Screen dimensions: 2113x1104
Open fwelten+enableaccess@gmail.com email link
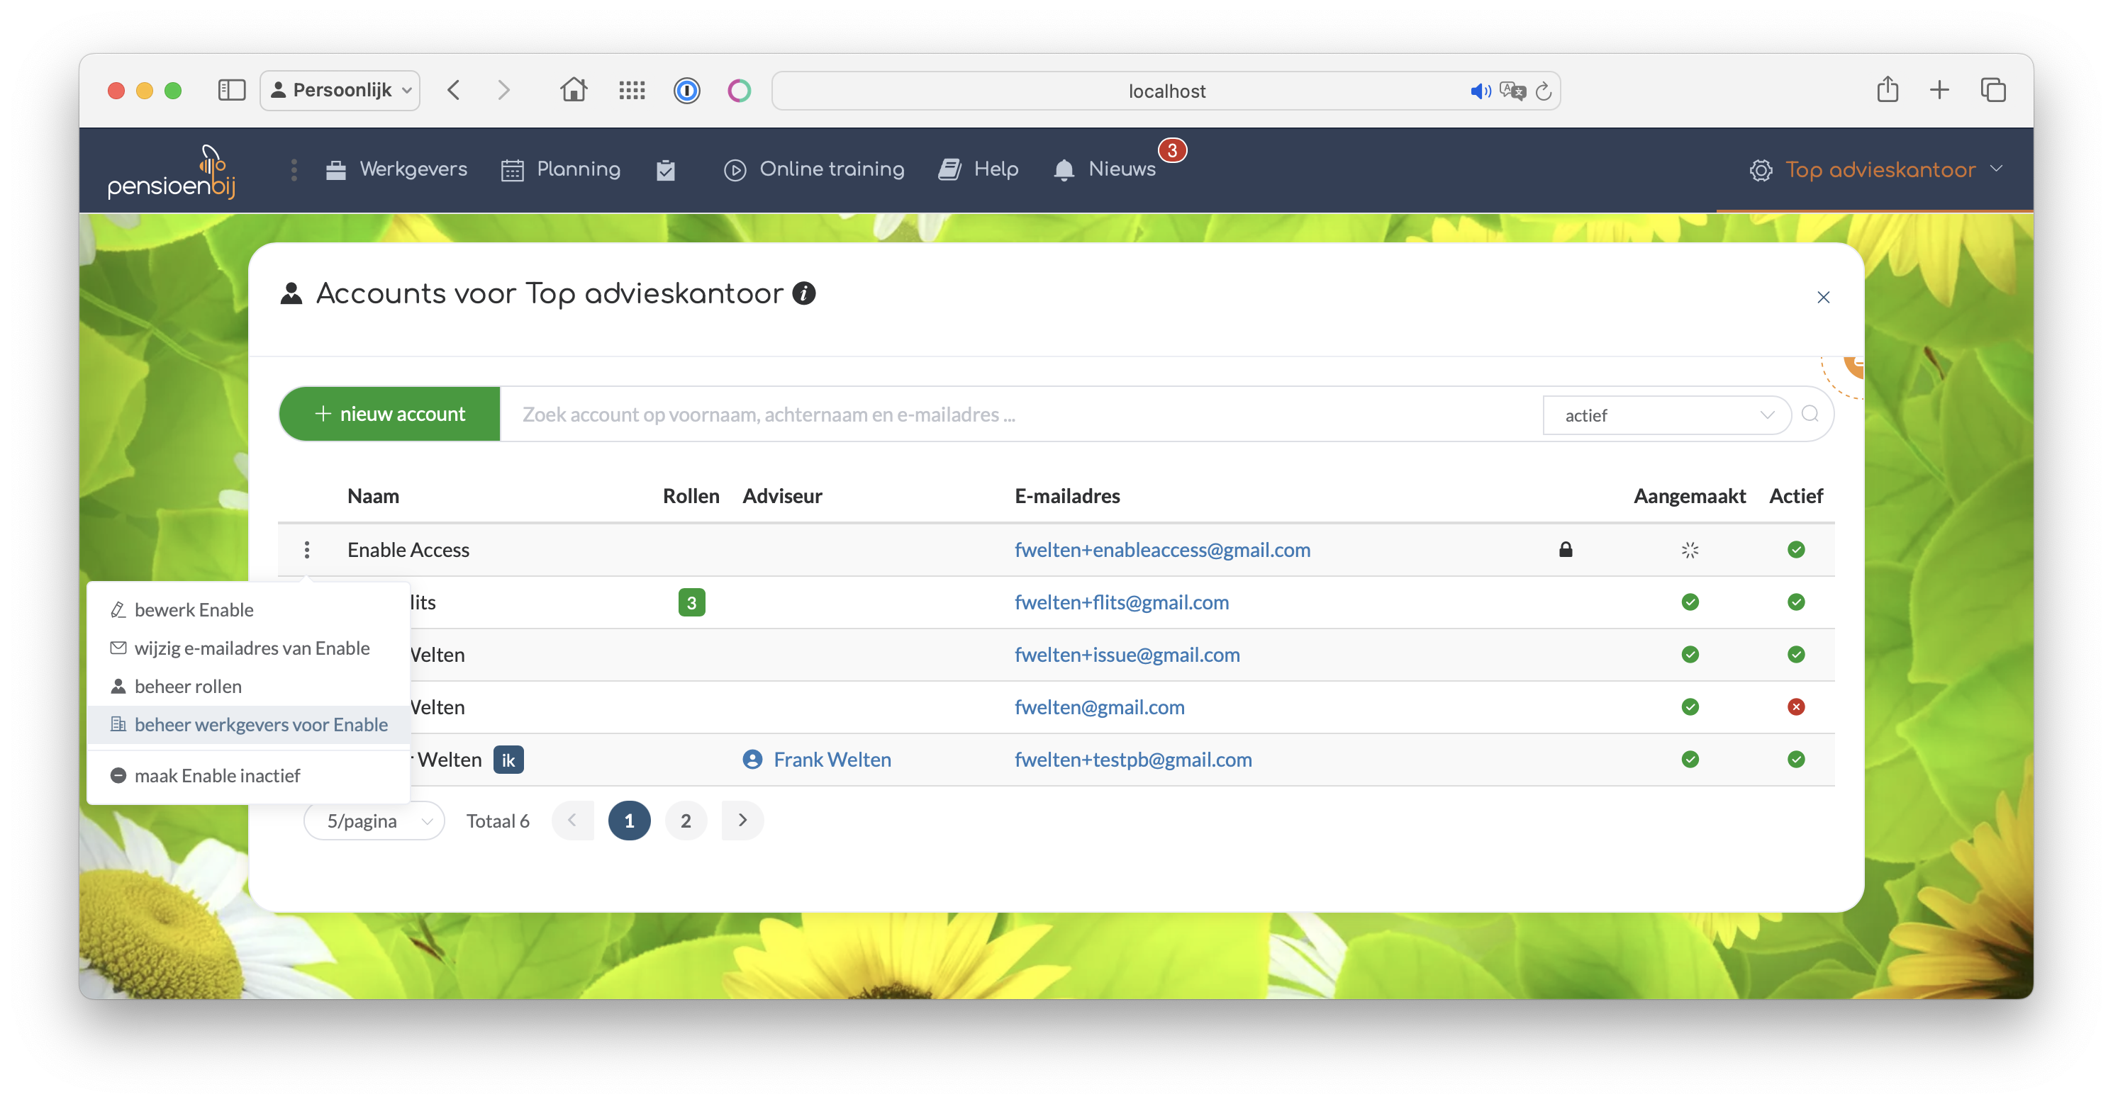[x=1162, y=549]
